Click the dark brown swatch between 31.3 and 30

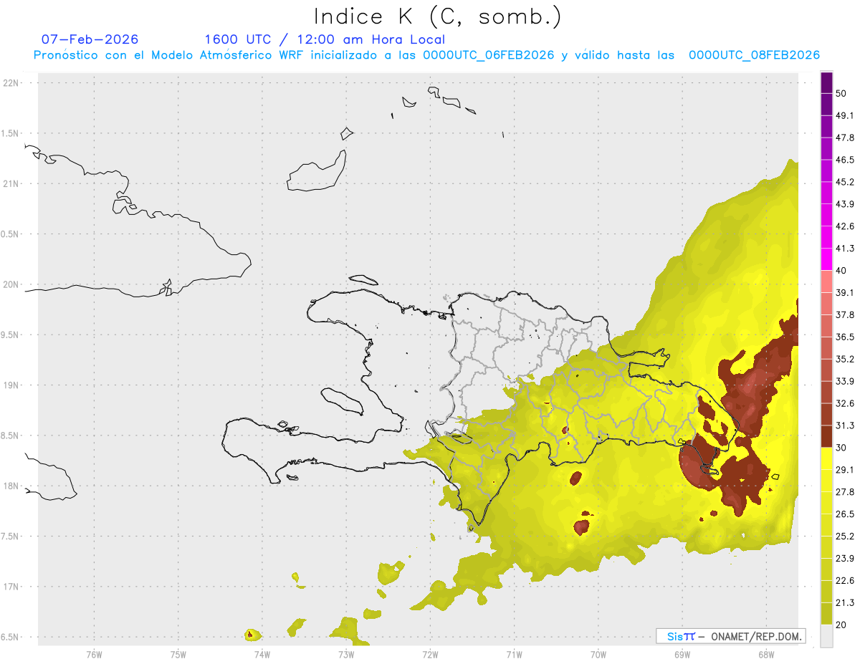click(x=827, y=436)
